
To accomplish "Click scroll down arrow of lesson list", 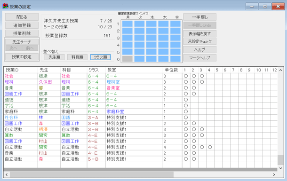I will (x=280, y=168).
